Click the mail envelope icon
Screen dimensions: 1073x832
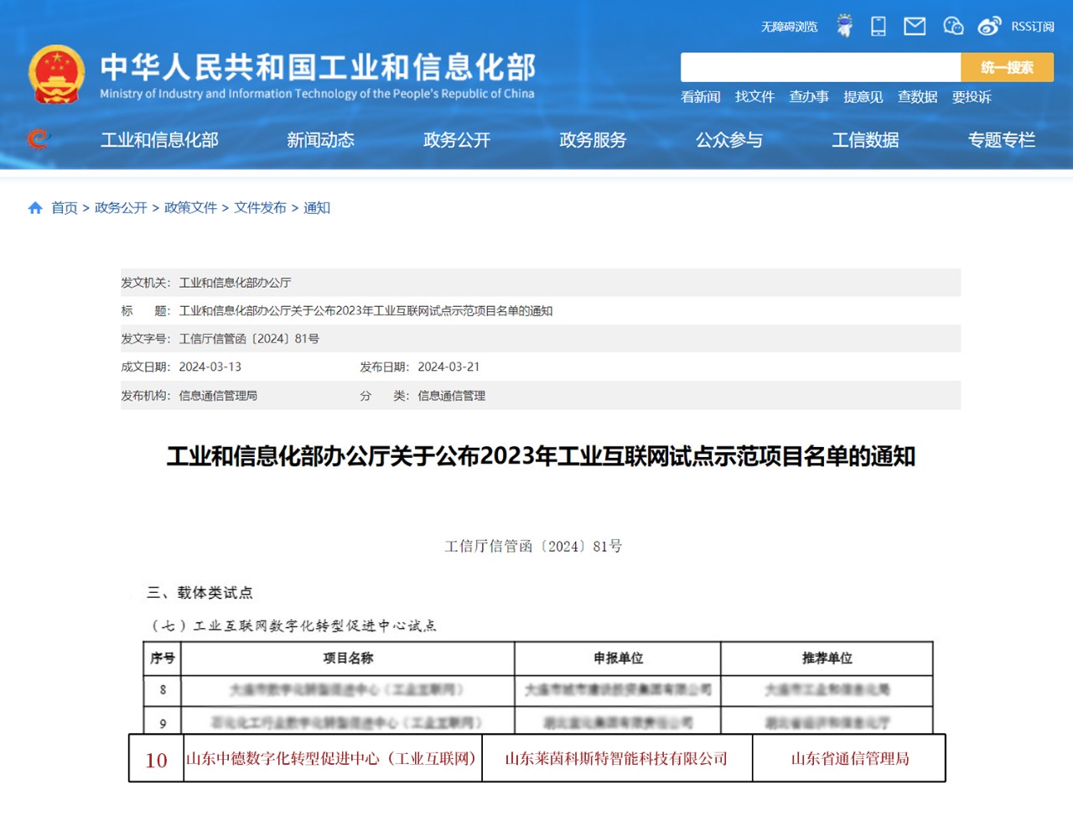pos(915,26)
